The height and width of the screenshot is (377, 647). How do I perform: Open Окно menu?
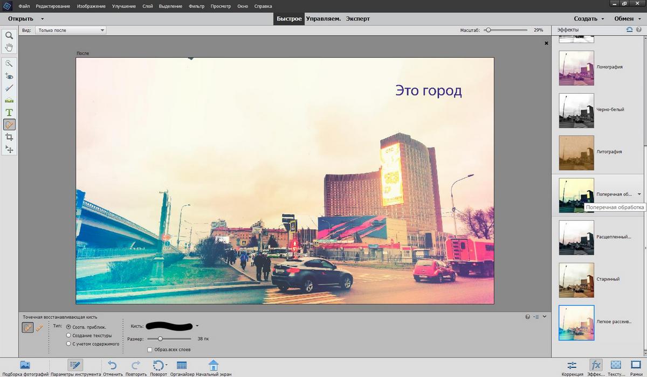pos(243,6)
